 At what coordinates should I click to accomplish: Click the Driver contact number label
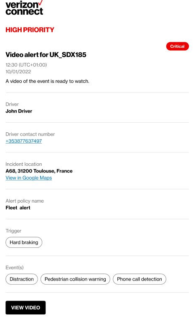coord(30,134)
